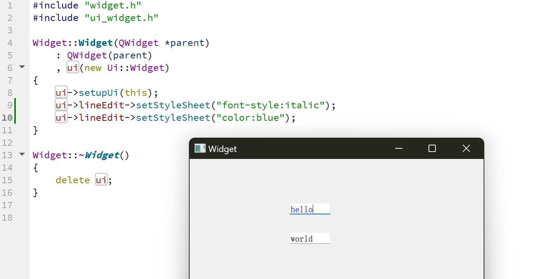Image resolution: width=549 pixels, height=279 pixels.
Task: Click line number 18 in the gutter
Action: pos(7,218)
